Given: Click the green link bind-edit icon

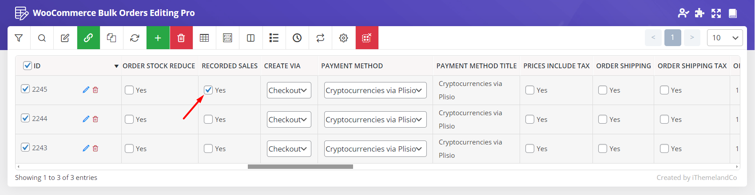Looking at the screenshot, I should pos(88,38).
